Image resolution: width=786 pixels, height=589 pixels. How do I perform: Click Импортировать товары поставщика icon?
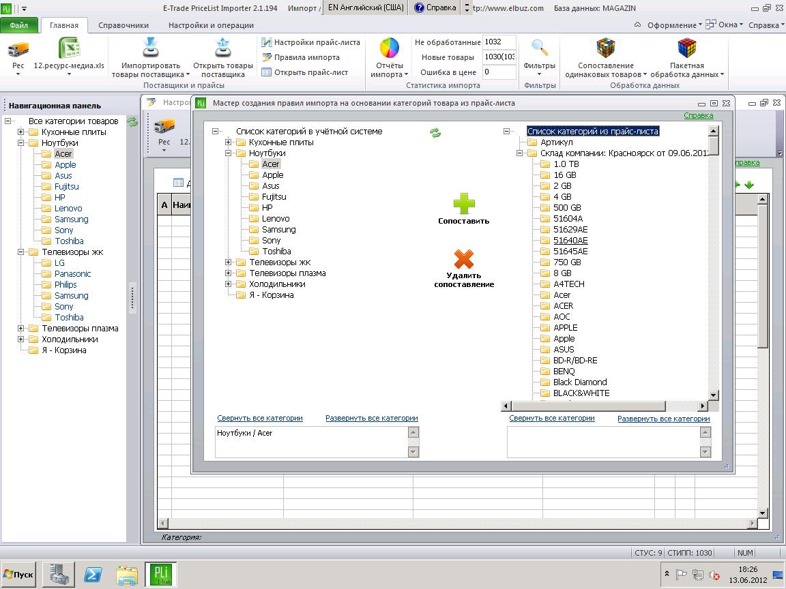point(150,48)
